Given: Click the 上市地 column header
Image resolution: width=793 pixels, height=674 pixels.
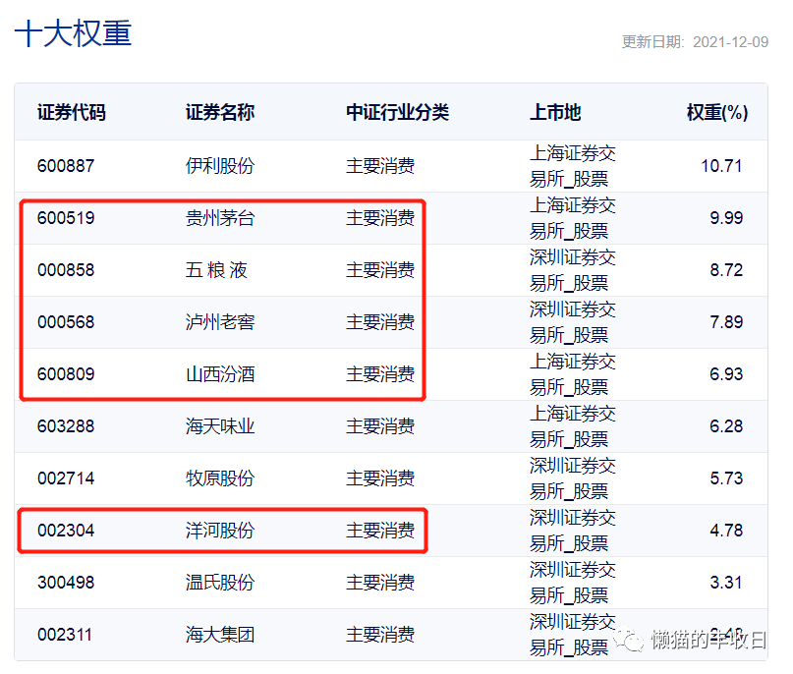Looking at the screenshot, I should coord(555,112).
